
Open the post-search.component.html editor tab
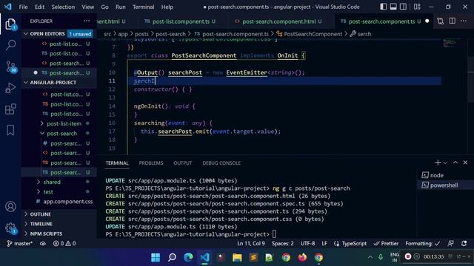[x=278, y=21]
